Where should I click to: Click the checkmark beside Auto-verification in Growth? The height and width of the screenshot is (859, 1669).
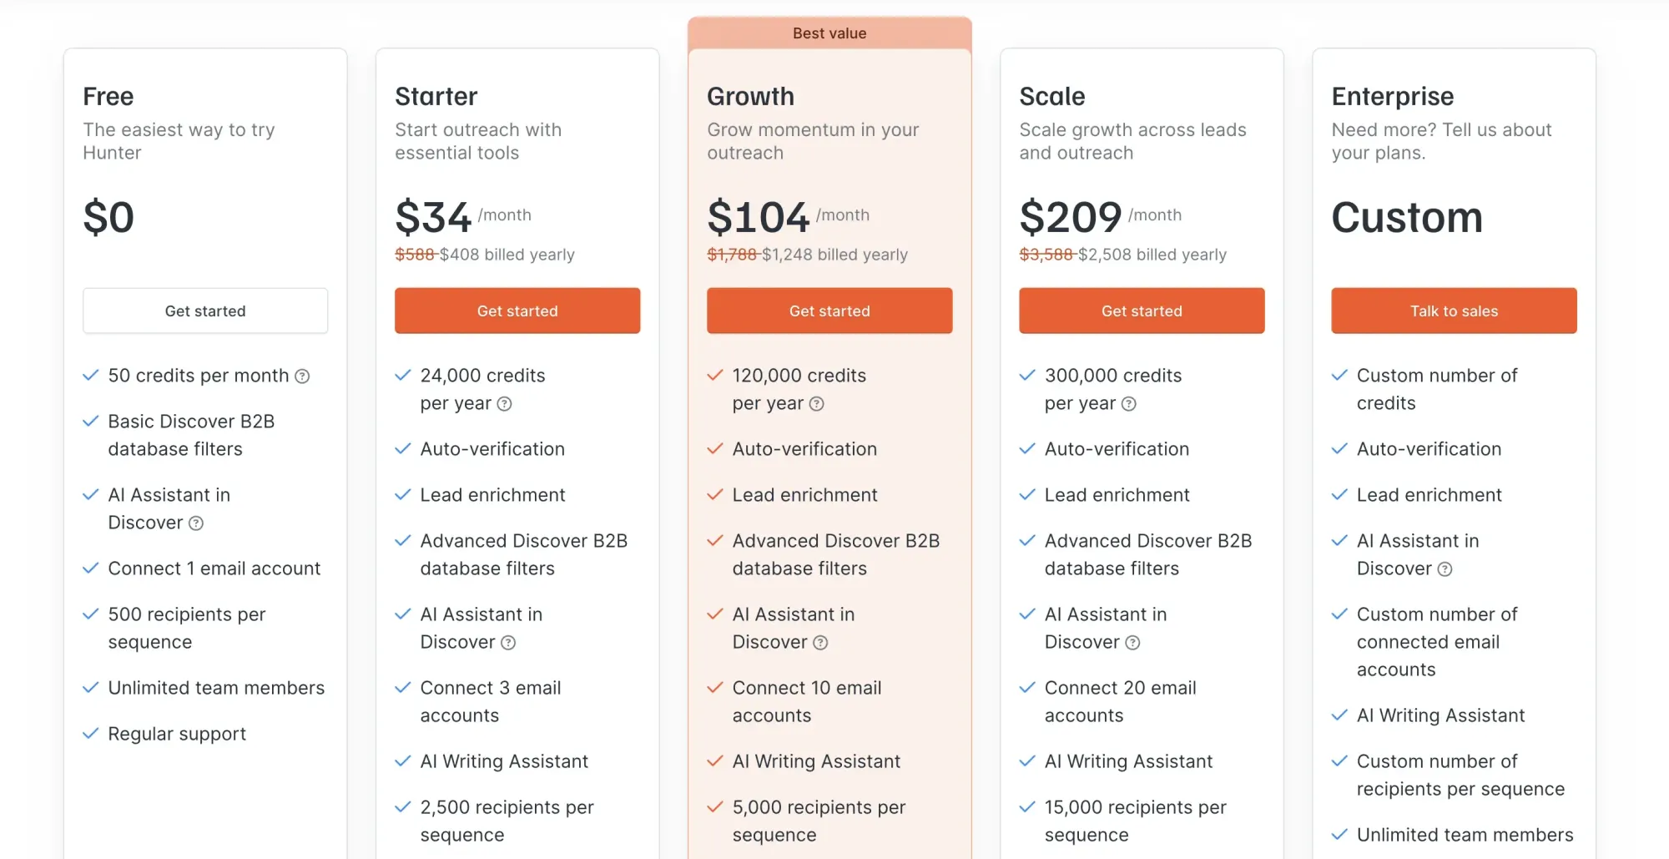point(713,448)
